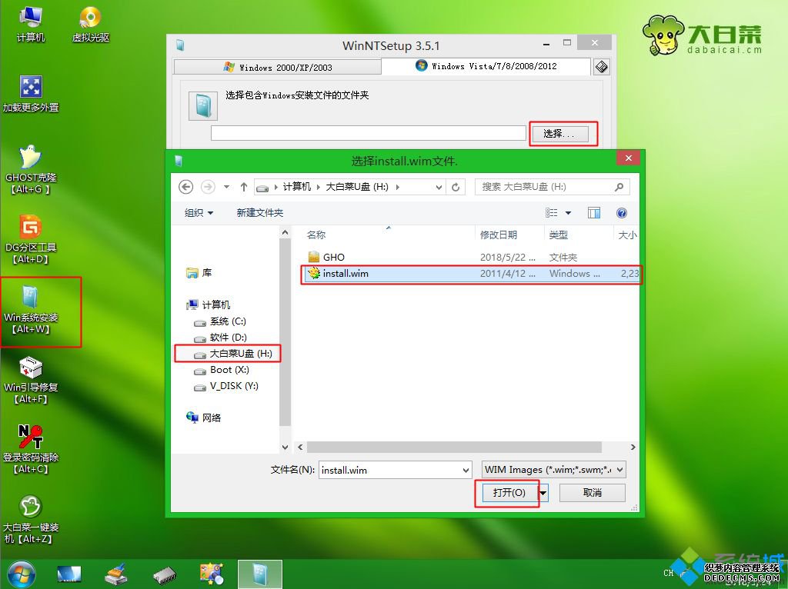Open the brush drive tool in taskbar
The width and height of the screenshot is (788, 589).
tap(116, 574)
